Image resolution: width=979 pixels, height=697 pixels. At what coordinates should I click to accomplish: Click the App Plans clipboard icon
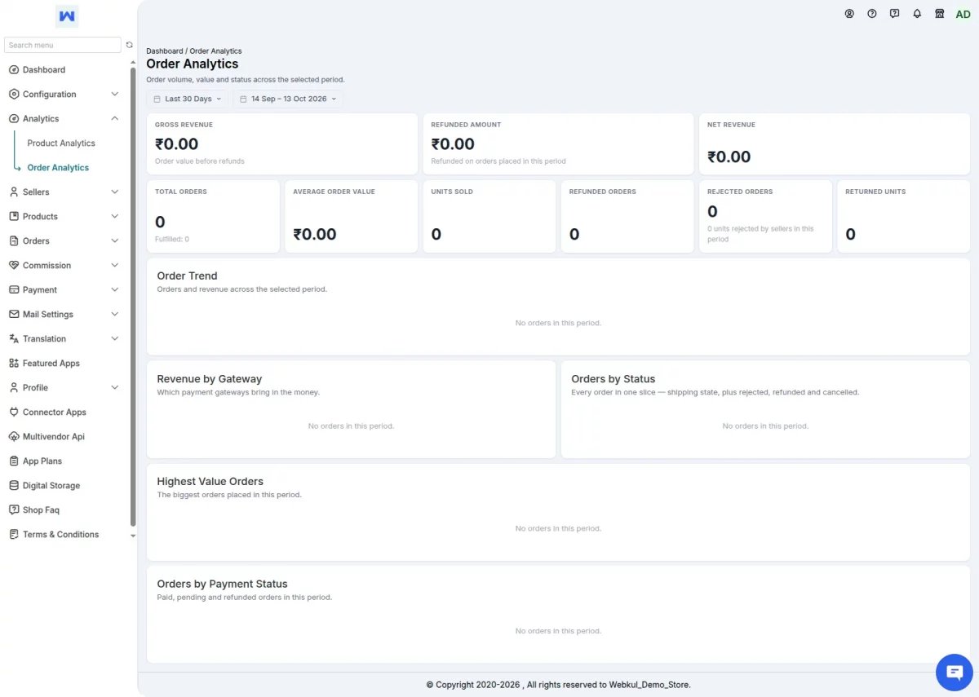[14, 461]
